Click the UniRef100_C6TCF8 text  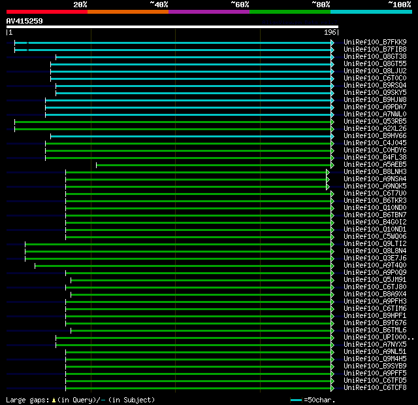pos(375,388)
